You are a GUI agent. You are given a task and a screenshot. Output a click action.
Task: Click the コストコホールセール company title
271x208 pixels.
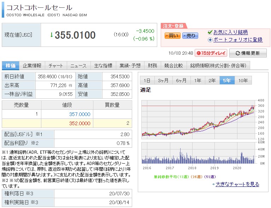[x=39, y=8]
